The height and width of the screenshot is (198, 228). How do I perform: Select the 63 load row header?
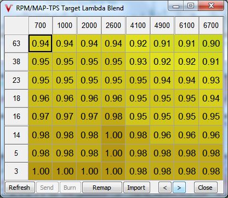[x=16, y=43]
